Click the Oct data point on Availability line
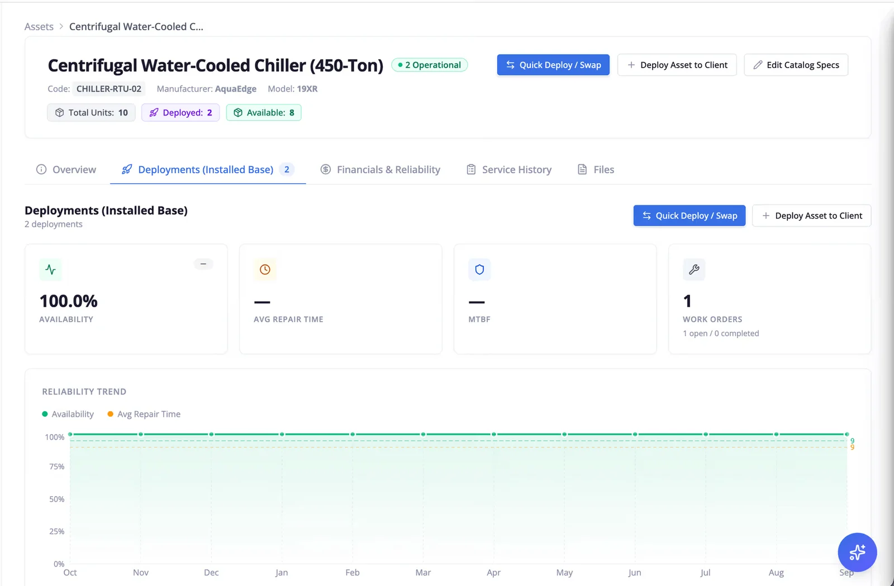 (70, 434)
